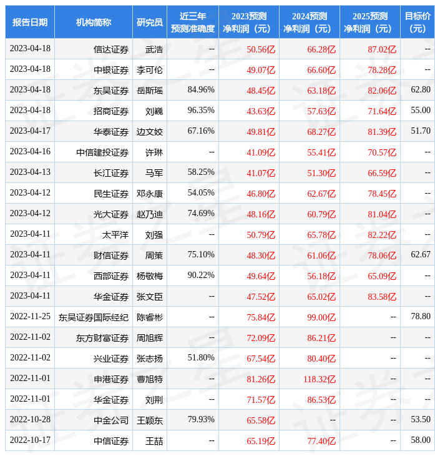This screenshot has height=456, width=435.
Task: Click the 87.02亿 forecast value
Action: [x=382, y=49]
